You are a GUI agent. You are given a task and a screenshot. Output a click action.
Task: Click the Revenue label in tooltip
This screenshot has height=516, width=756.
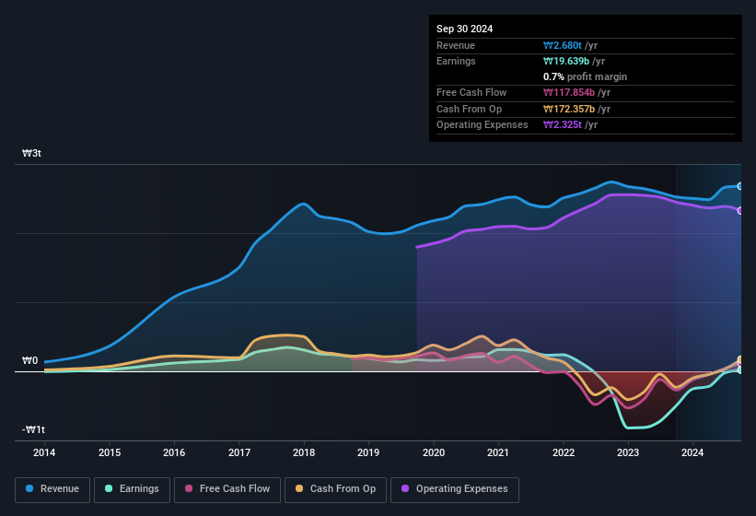pyautogui.click(x=456, y=45)
